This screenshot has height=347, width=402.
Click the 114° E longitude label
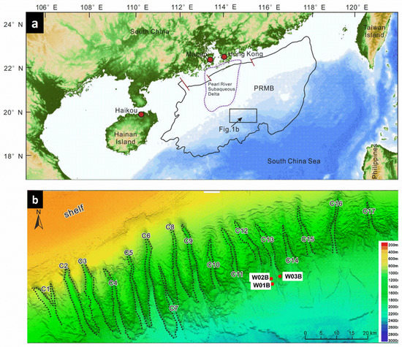225,7
